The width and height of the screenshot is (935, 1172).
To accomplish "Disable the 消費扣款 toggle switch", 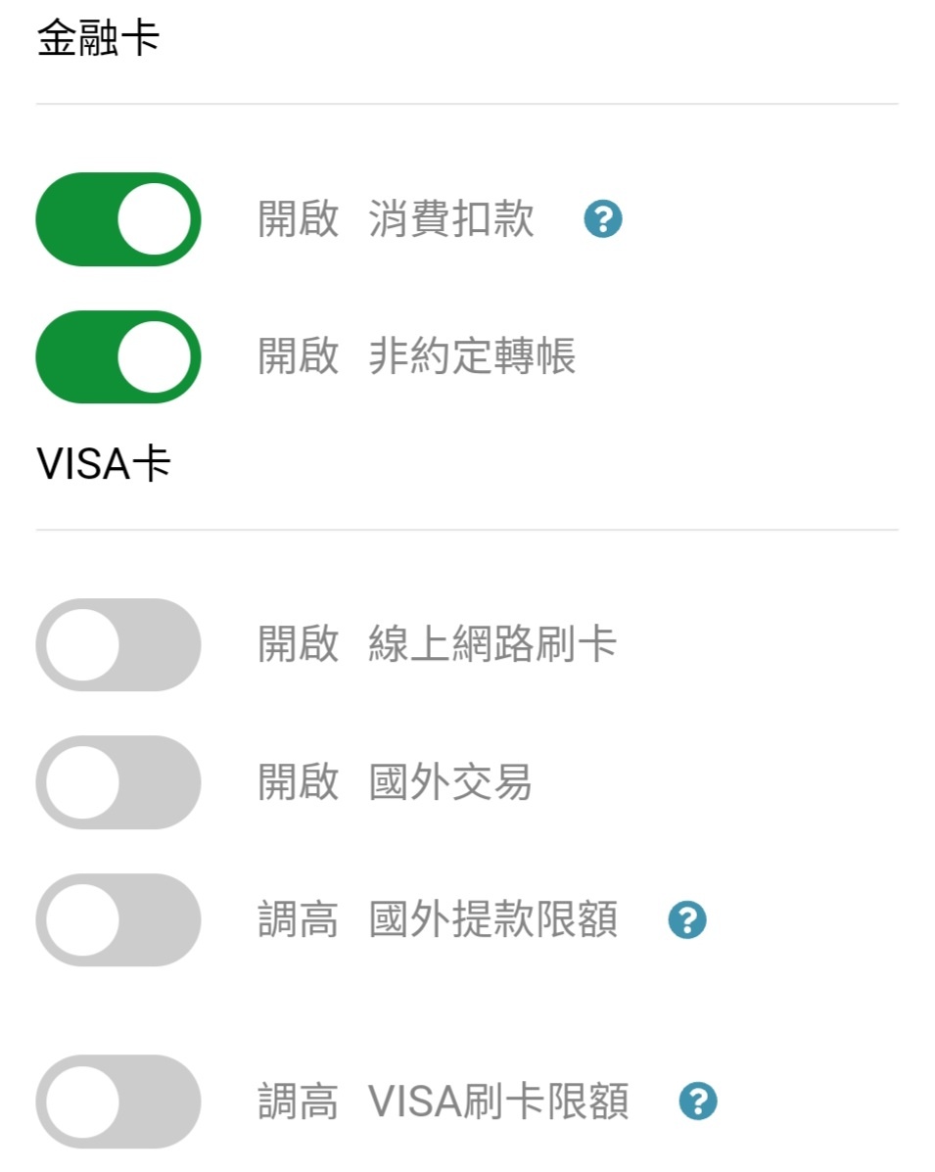I will pyautogui.click(x=118, y=219).
